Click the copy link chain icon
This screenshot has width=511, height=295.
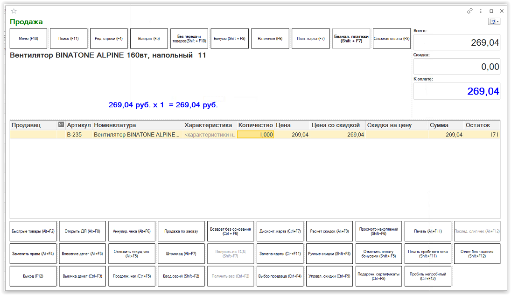click(x=470, y=11)
